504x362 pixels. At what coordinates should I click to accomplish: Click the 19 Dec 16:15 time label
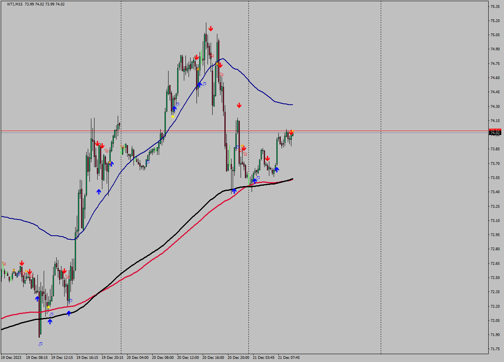click(x=87, y=358)
